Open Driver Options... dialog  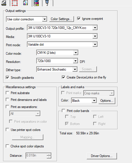point(102,156)
